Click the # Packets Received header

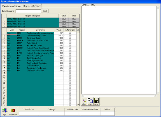pyautogui.click(x=90, y=110)
